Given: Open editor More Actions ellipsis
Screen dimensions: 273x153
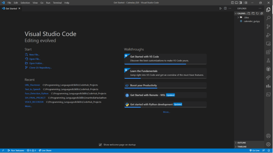Looking at the screenshot, I should (230, 8).
